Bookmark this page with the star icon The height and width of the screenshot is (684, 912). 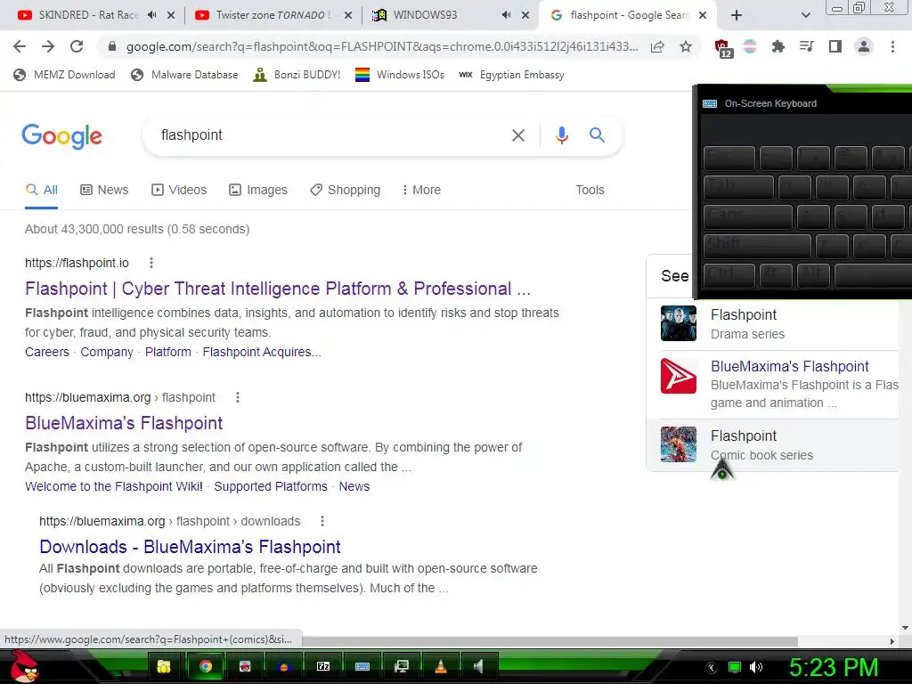[686, 46]
